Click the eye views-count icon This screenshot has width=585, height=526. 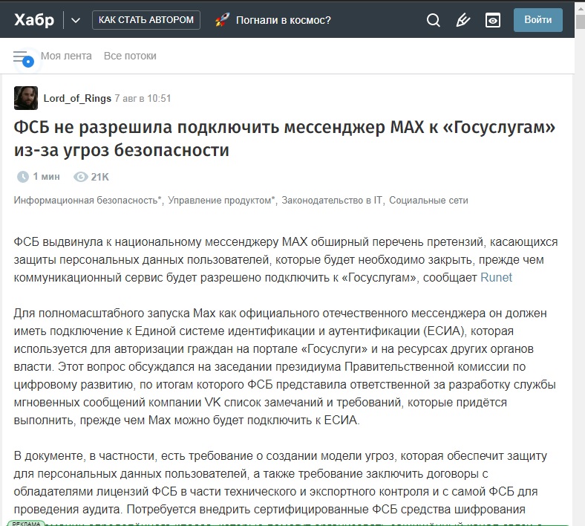80,177
